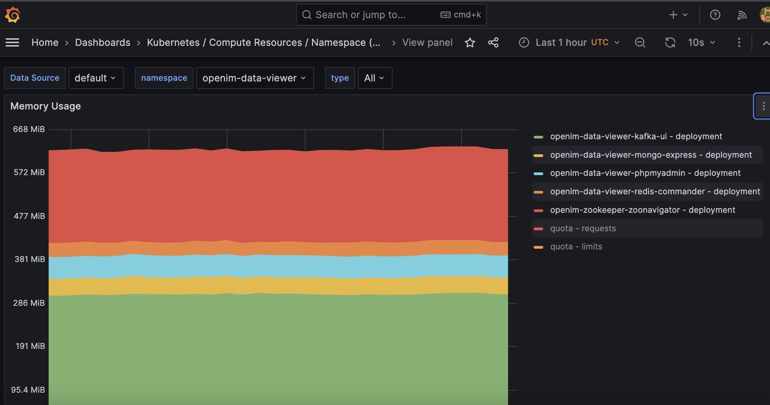Click the redis-commander legend color swatch
The width and height of the screenshot is (770, 405).
(538, 192)
